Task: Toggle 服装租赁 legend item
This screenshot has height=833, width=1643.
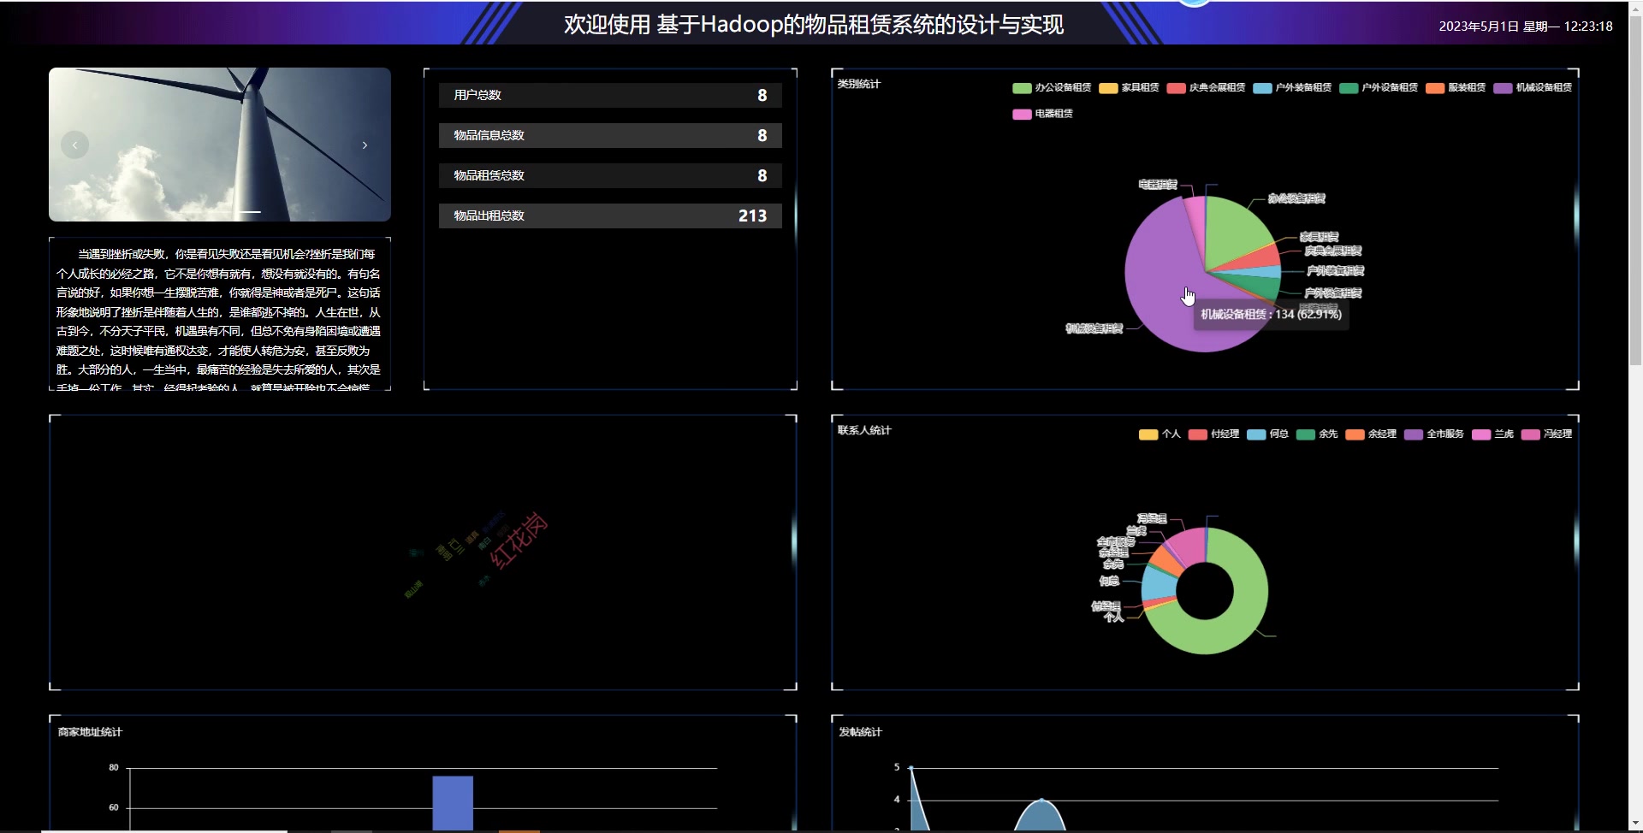Action: click(1456, 88)
